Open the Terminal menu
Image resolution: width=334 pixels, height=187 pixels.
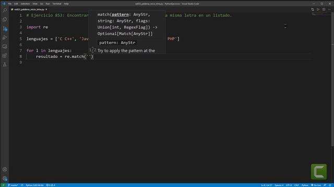(x=57, y=4)
